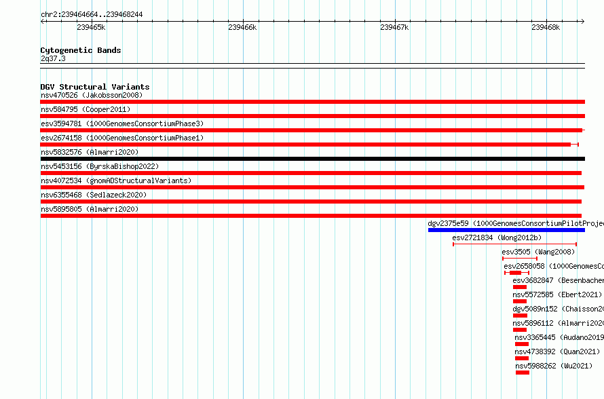Click the esv3505 (Wang2008) line feature
The image size is (604, 399).
520,259
